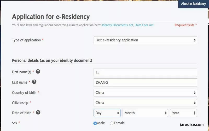The height and width of the screenshot is (131, 209).
Task: Select the Female radio button
Action: pos(112,123)
